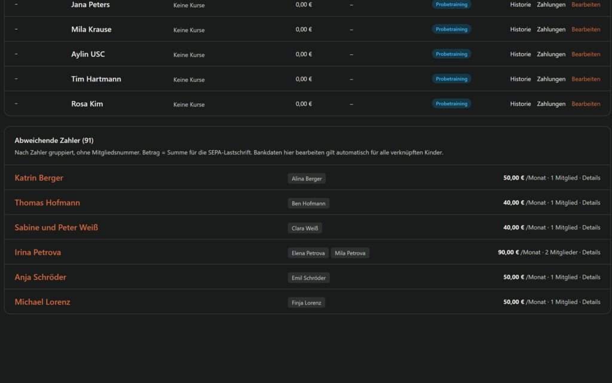The height and width of the screenshot is (383, 612).
Task: Expand Details for Thomas Hofmann
Action: coord(591,202)
